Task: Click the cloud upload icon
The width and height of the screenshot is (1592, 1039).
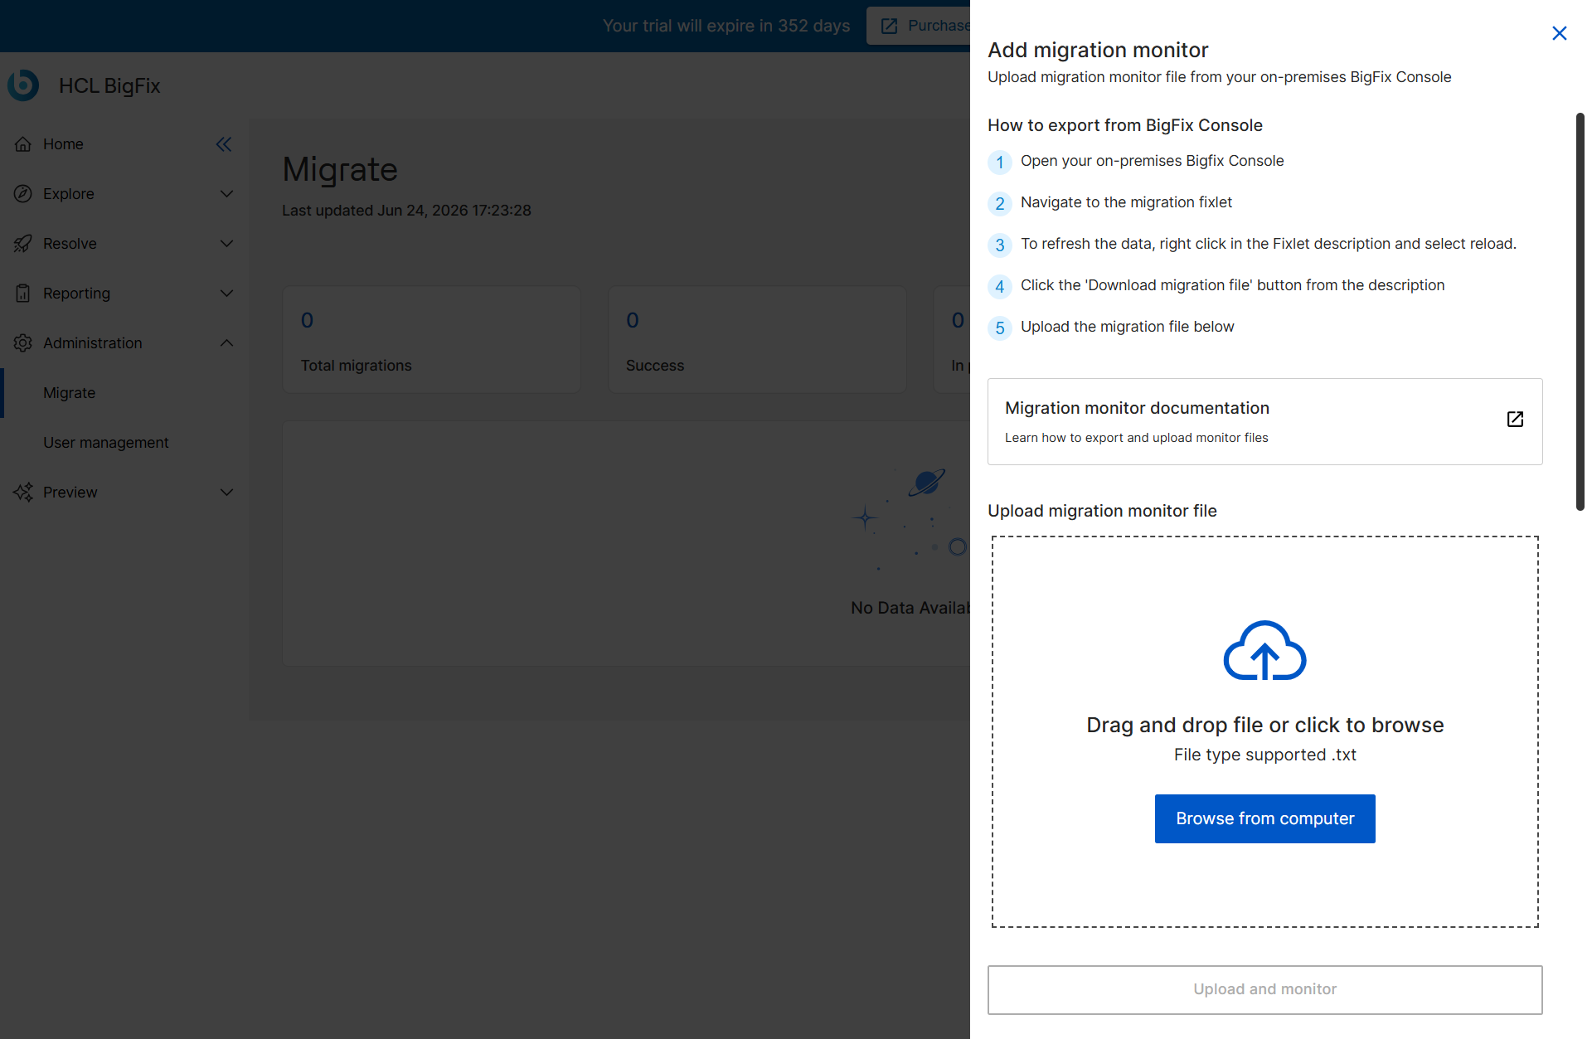Action: pos(1264,651)
